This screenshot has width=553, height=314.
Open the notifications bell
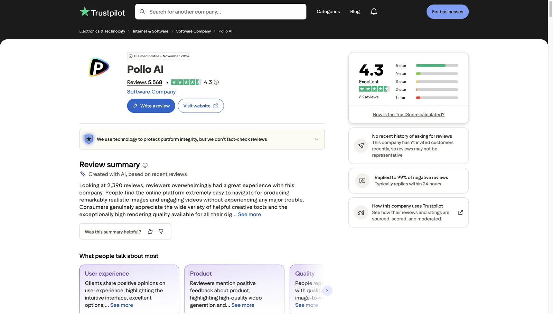pos(374,12)
